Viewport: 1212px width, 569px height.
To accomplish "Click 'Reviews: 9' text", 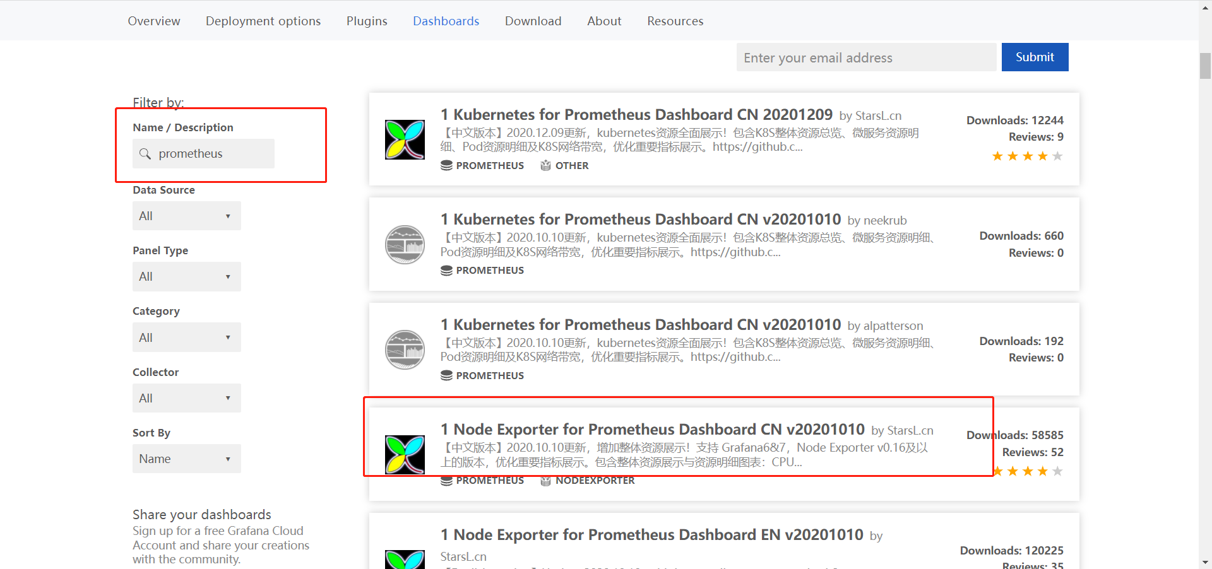I will click(x=1036, y=137).
